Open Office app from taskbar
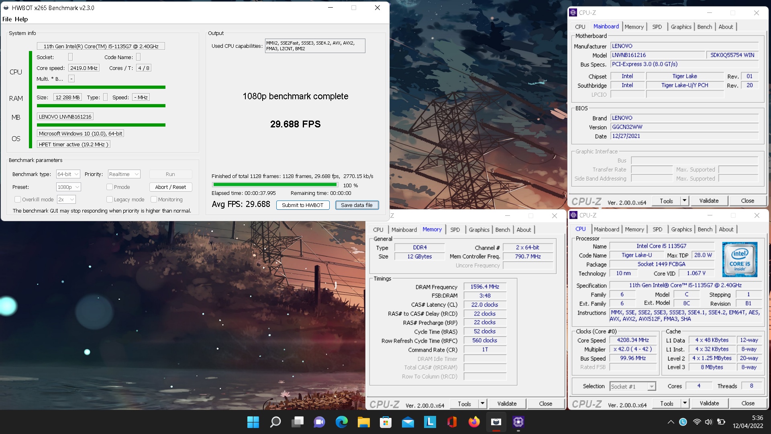Image resolution: width=771 pixels, height=434 pixels. [452, 422]
